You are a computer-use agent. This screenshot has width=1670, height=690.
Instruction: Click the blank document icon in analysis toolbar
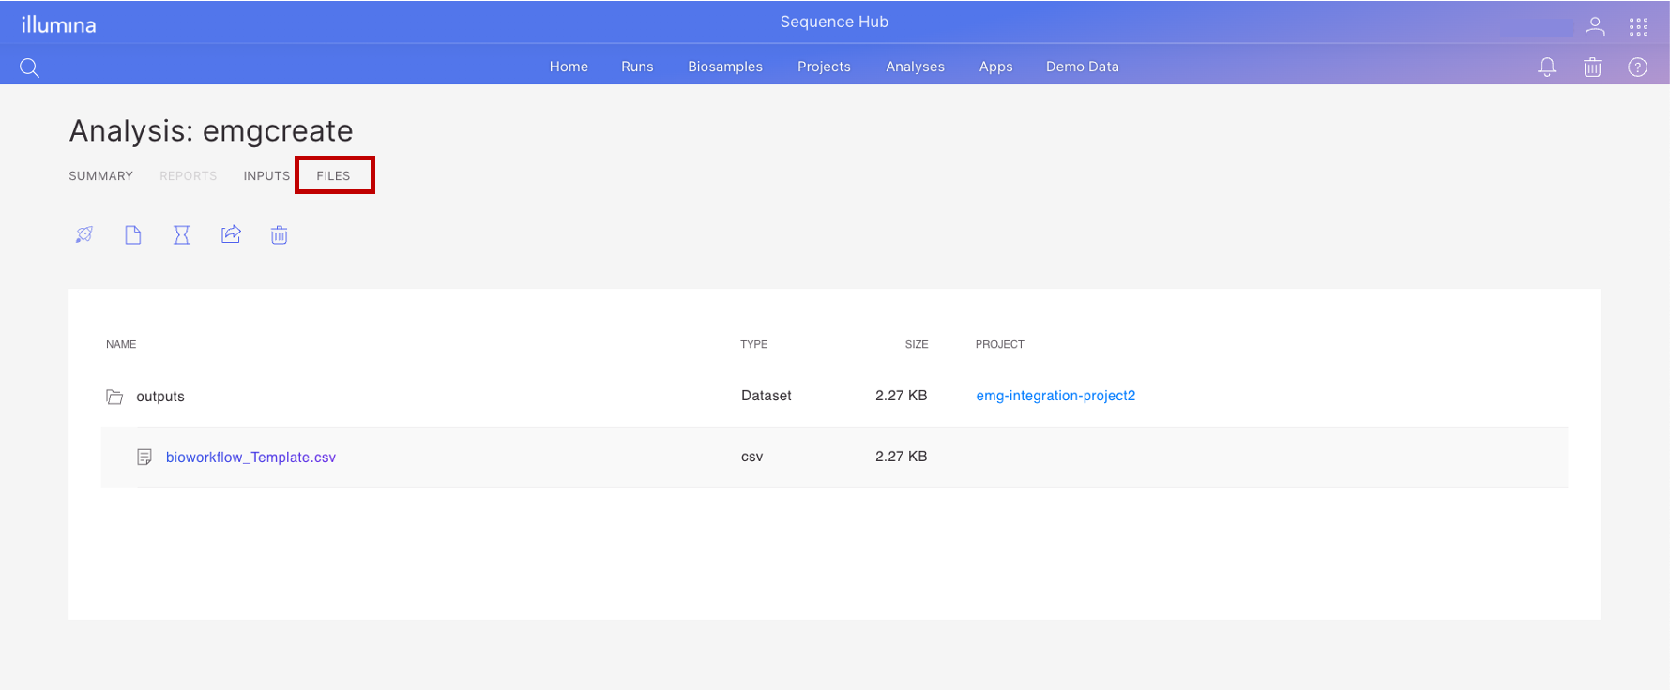(133, 234)
